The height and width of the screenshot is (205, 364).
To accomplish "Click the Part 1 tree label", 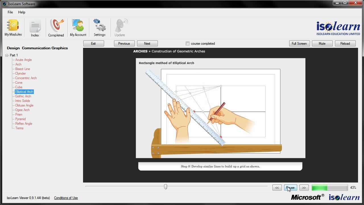I will click(14, 55).
